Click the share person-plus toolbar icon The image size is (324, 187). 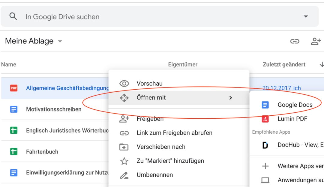coord(316,41)
